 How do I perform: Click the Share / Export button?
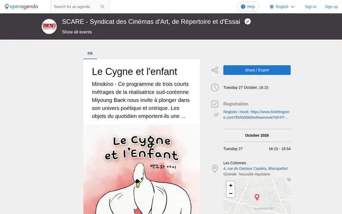(257, 70)
